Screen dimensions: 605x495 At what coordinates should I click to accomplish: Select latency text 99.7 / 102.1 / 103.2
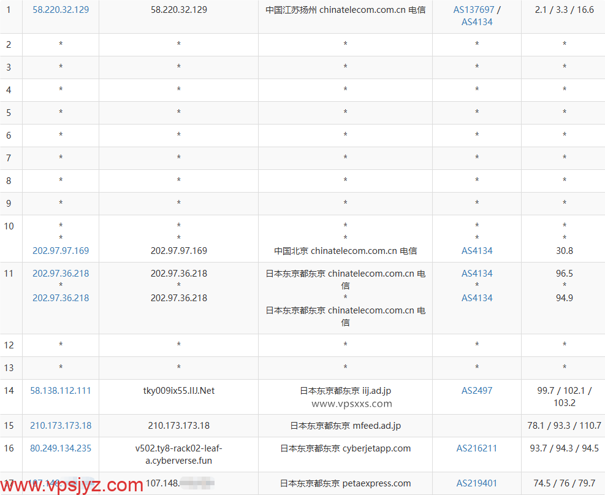click(564, 396)
